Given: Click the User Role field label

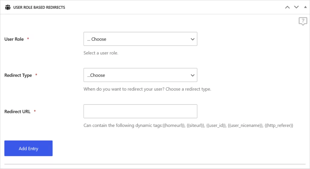Looking at the screenshot, I should point(14,39).
